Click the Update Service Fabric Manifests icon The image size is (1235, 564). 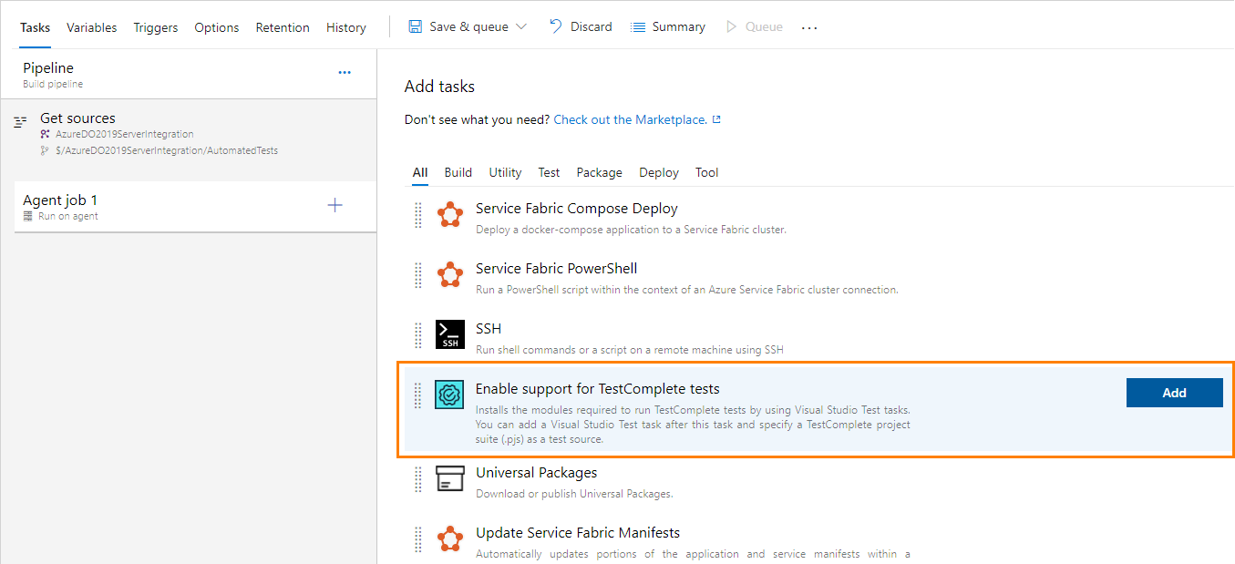(450, 538)
